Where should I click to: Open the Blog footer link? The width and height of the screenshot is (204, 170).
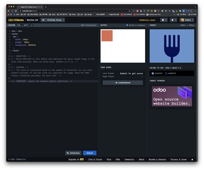(109, 159)
